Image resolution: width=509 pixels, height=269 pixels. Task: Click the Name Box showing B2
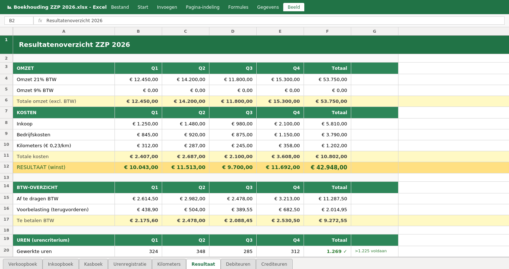click(19, 21)
